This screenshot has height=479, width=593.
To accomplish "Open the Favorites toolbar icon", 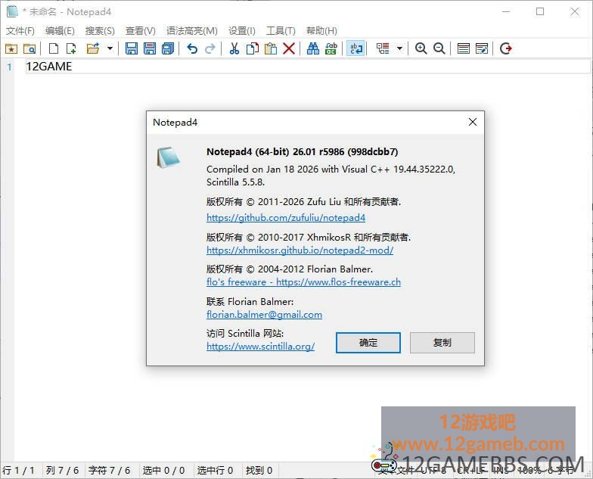I will pyautogui.click(x=11, y=48).
